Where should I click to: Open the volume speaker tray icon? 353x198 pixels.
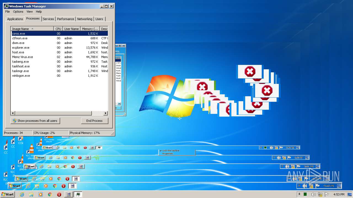coord(313,194)
